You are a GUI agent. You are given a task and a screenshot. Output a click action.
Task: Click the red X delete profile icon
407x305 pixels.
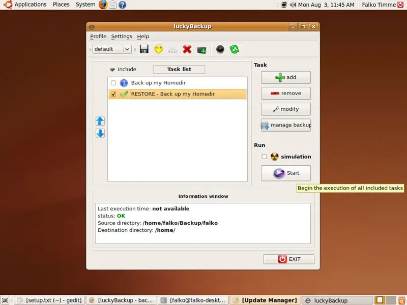point(187,49)
